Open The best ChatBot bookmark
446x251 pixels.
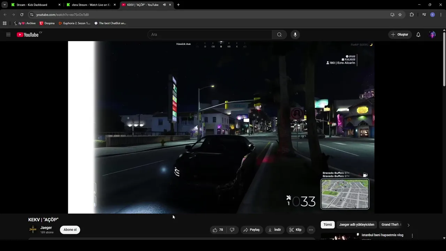110,23
